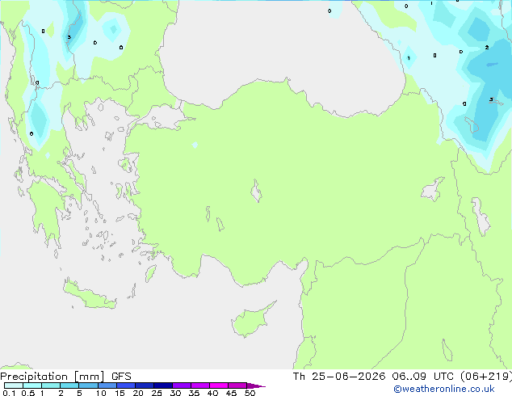Click the island of Crete on the map
The width and height of the screenshot is (512, 396).
pos(90,295)
